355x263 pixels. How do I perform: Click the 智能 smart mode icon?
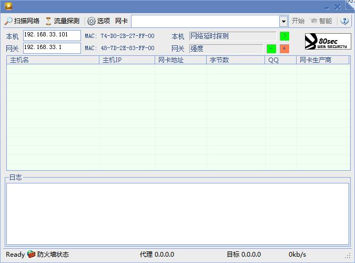click(x=321, y=21)
